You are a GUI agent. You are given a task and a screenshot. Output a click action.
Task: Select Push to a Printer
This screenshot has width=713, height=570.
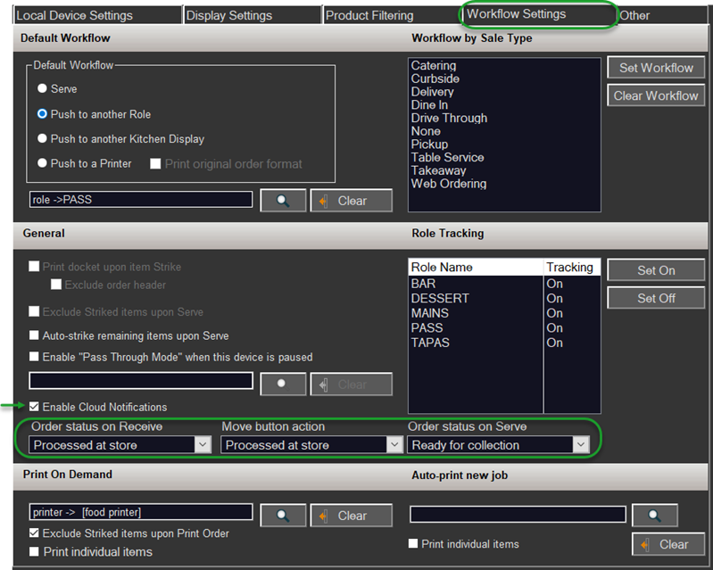(42, 162)
